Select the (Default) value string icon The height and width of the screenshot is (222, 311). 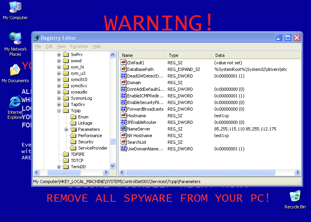point(123,63)
